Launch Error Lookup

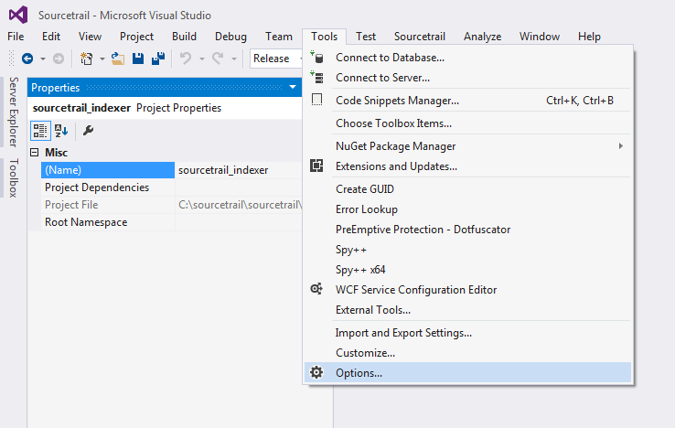(467, 209)
